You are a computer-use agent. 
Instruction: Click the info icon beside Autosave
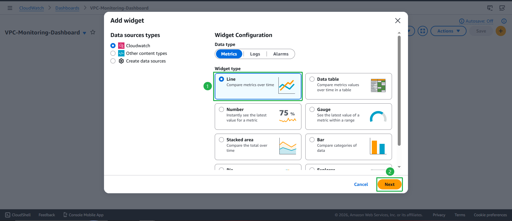(462, 21)
